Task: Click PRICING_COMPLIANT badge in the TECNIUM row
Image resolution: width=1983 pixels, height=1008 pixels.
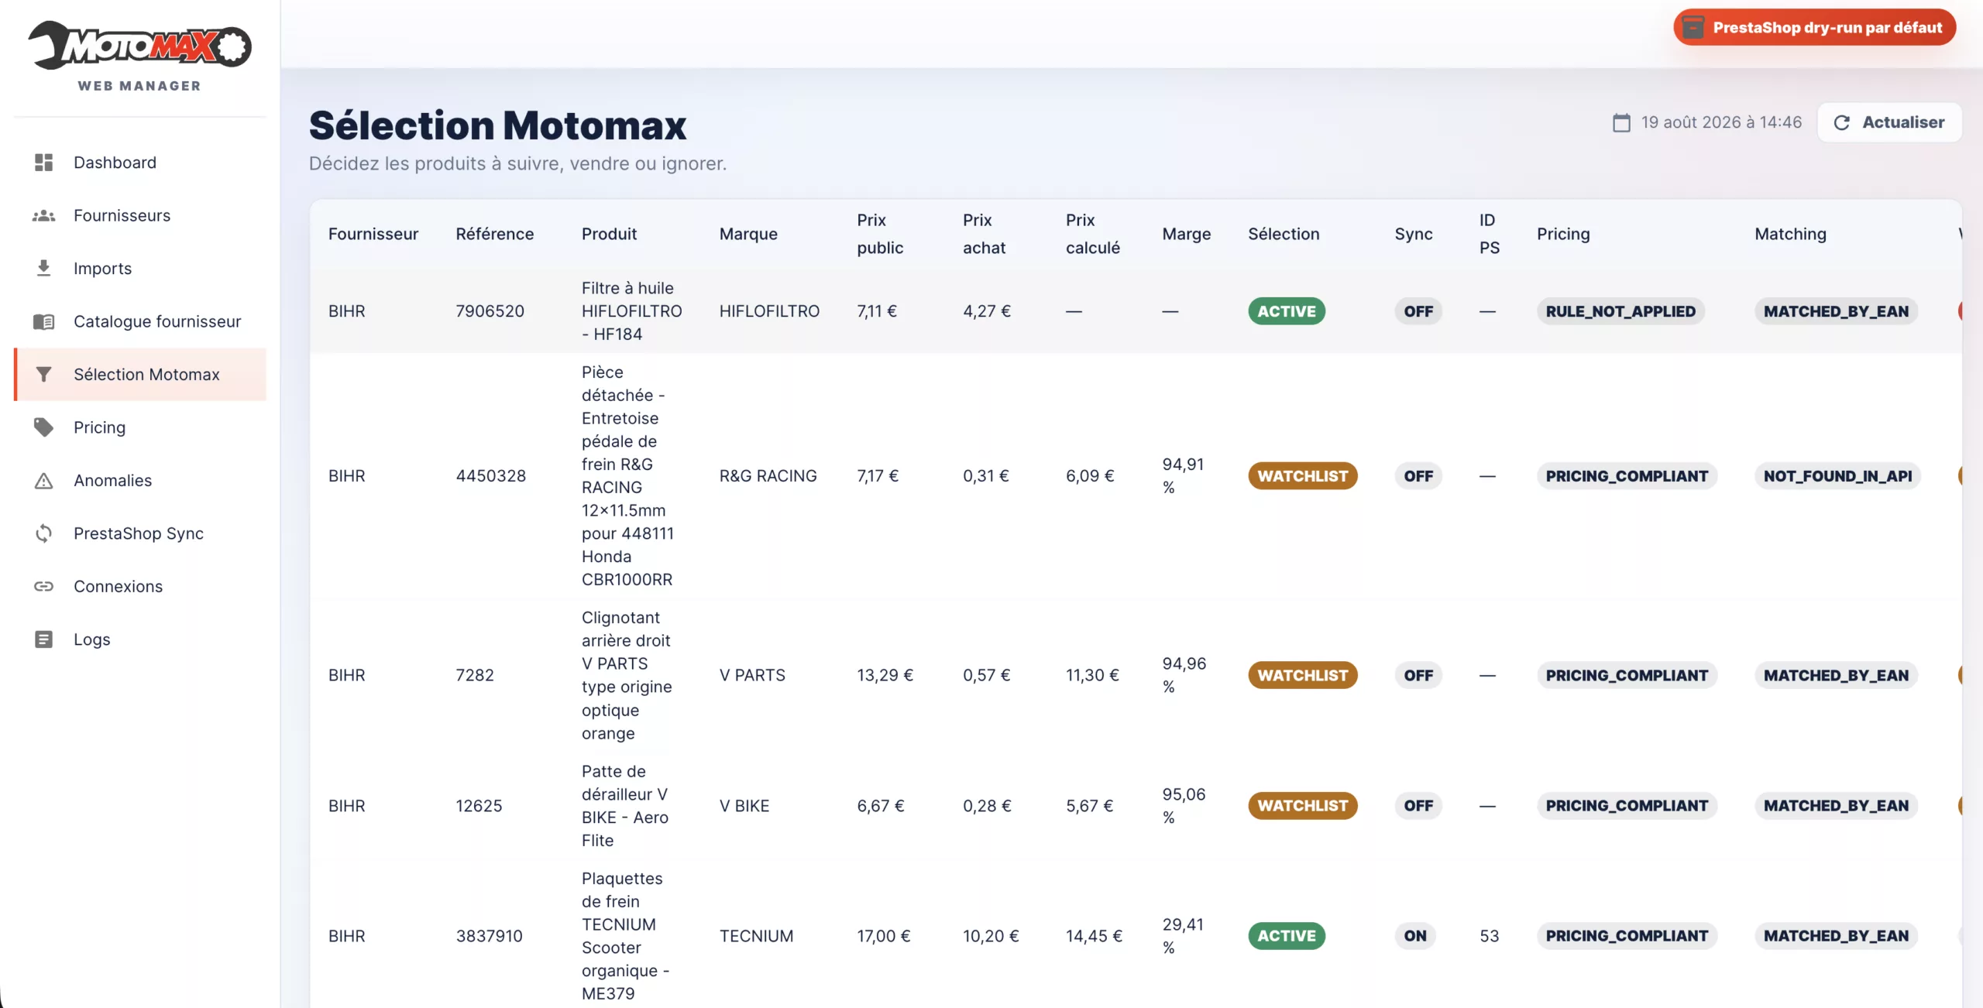Action: [1627, 936]
